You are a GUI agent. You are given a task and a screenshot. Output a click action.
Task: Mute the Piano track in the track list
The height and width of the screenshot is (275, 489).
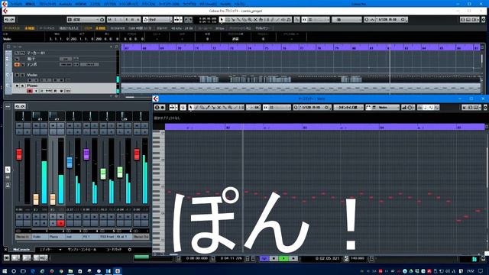click(x=17, y=86)
